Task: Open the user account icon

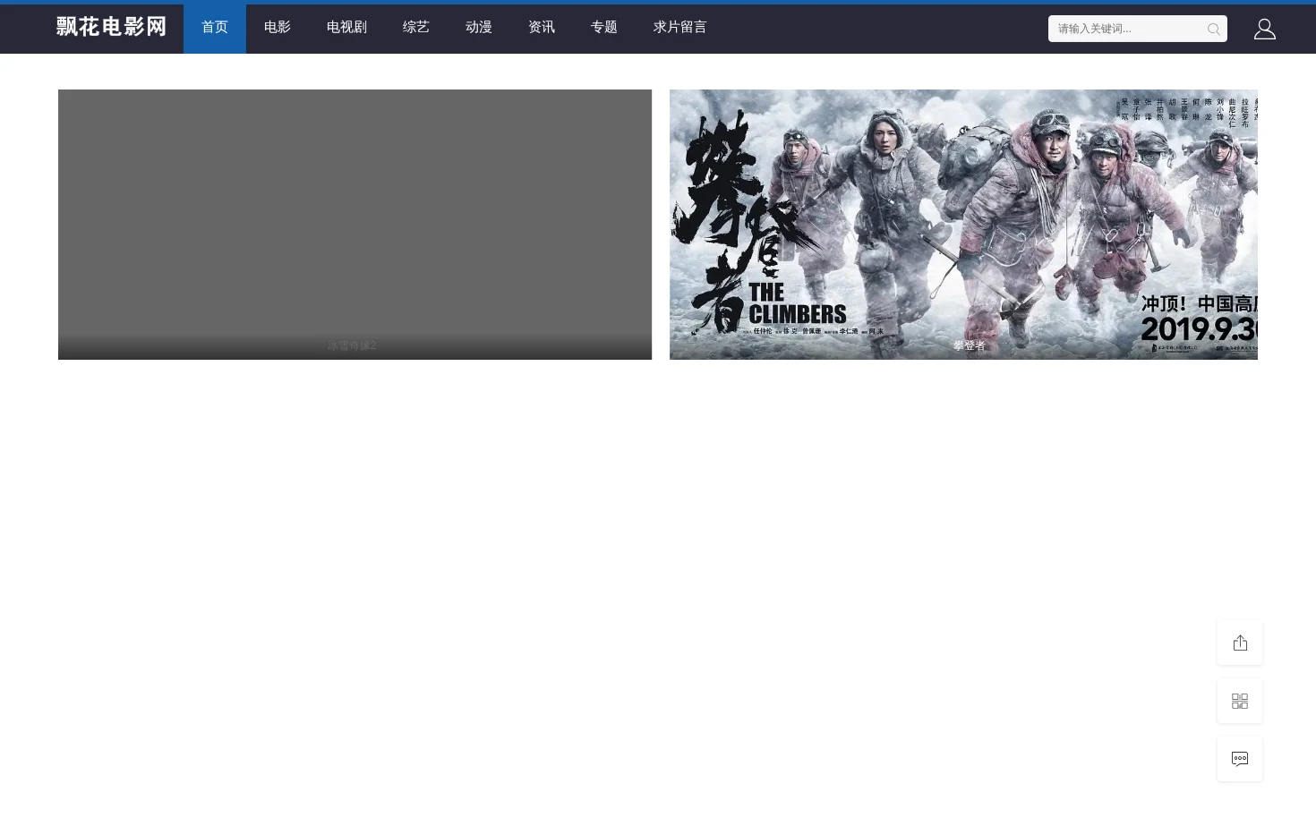Action: [1265, 30]
